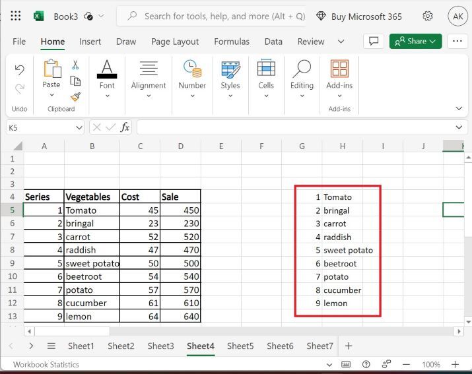Image resolution: width=472 pixels, height=374 pixels.
Task: Open AK account profile
Action: coord(457,16)
